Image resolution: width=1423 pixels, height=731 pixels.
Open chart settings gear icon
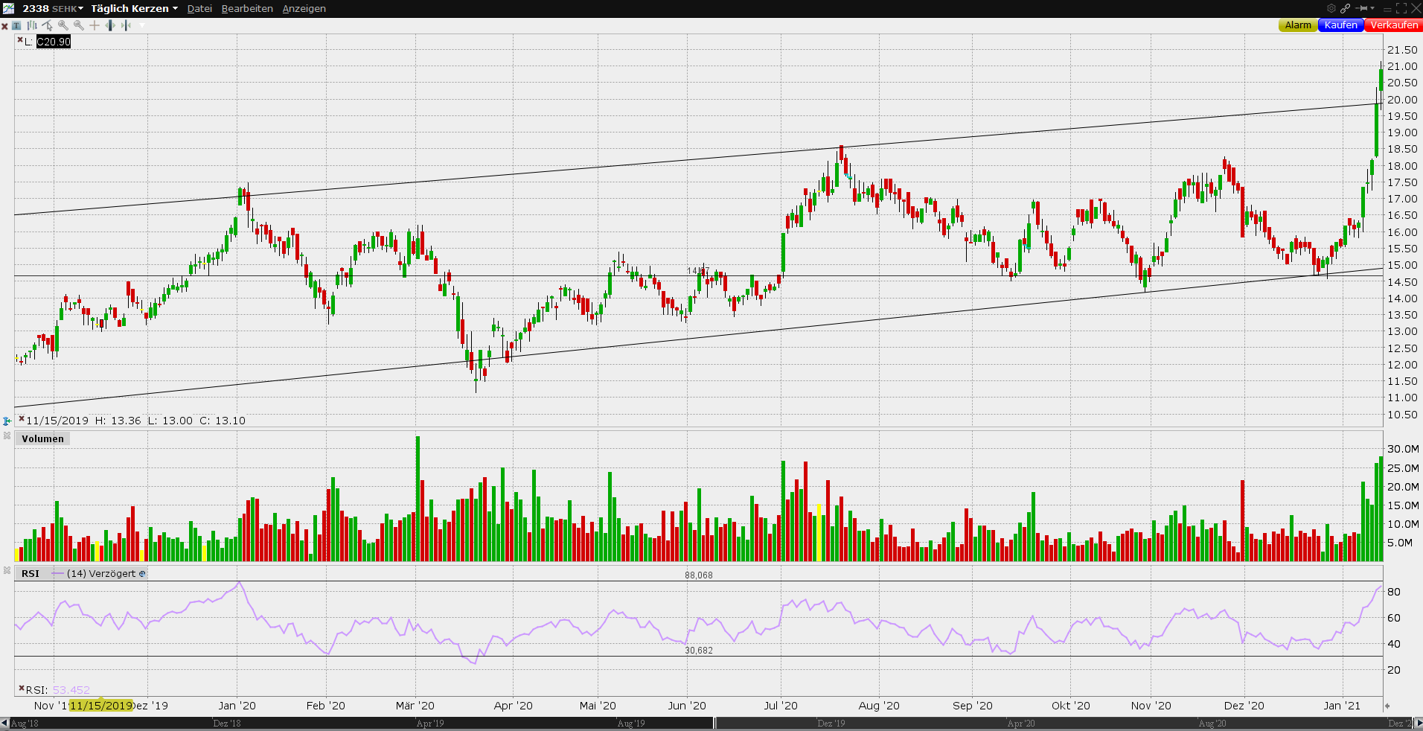[1331, 8]
